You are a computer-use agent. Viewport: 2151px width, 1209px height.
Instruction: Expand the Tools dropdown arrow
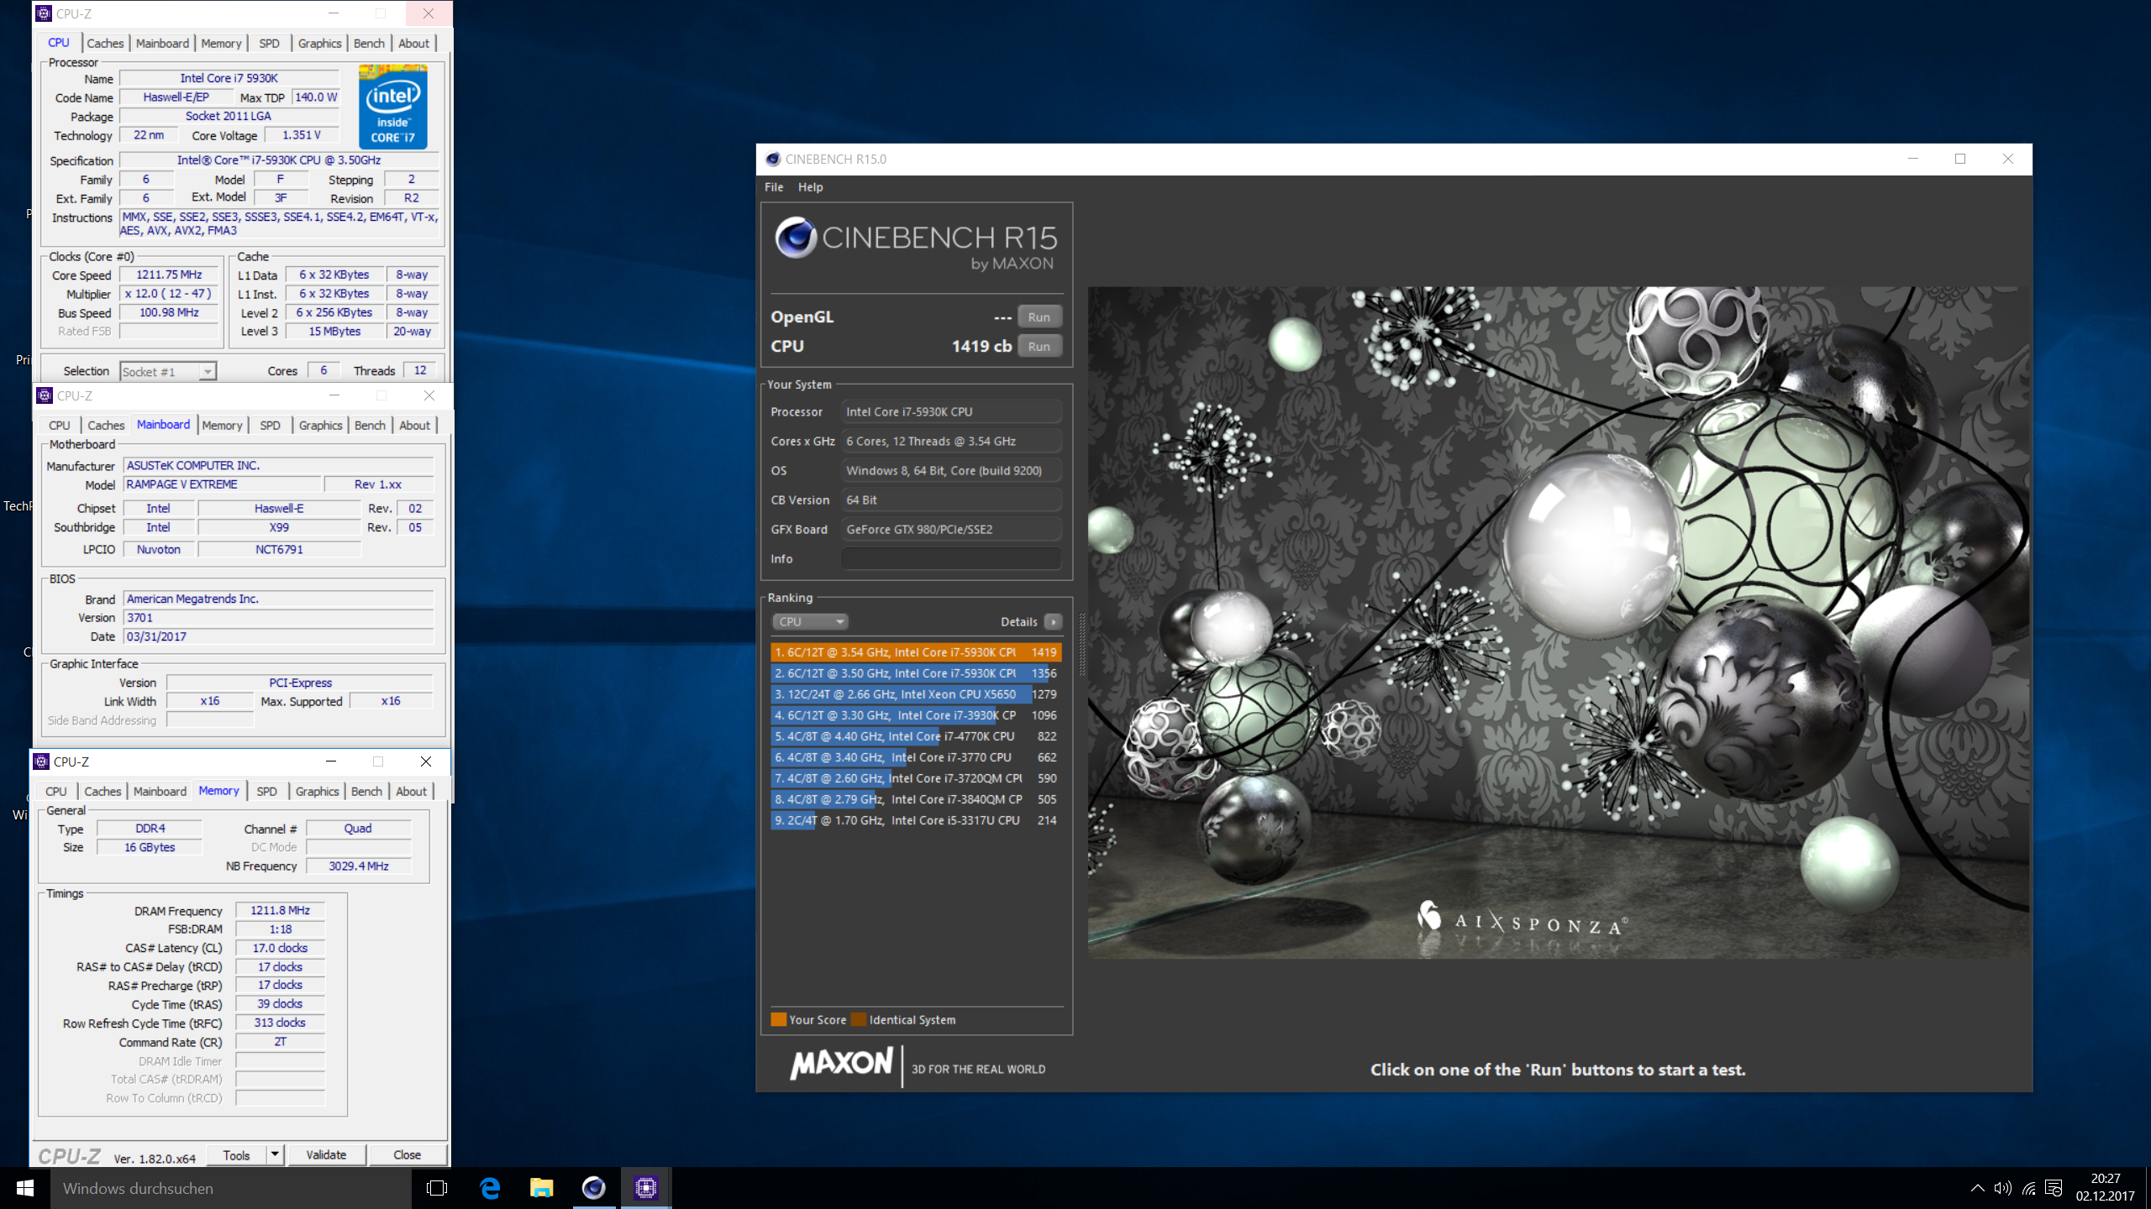click(x=275, y=1155)
